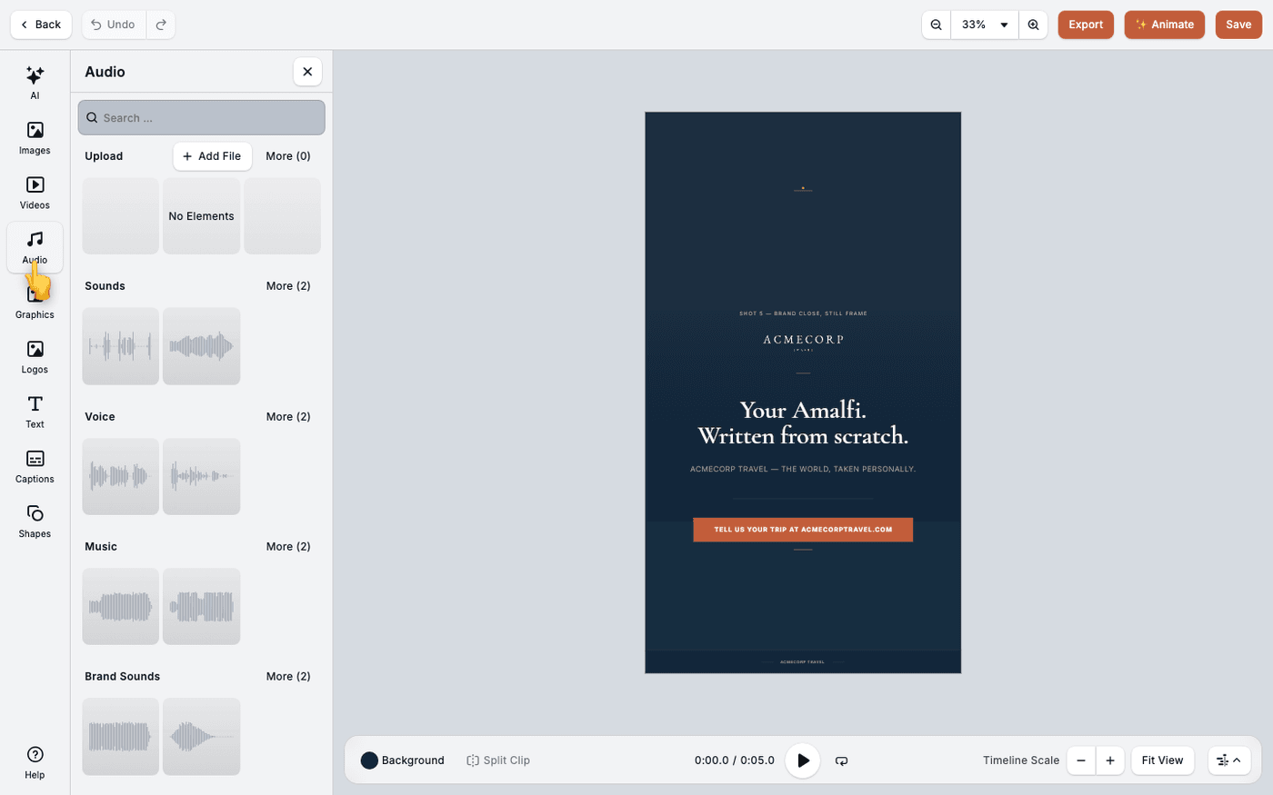Switch to the Videos panel
The image size is (1273, 795).
pyautogui.click(x=35, y=192)
